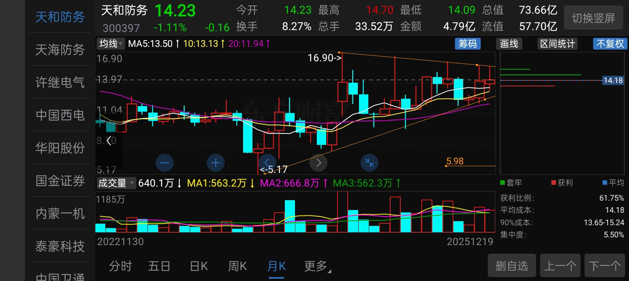629x281 pixels.
Task: Open the 均线 indicator dropdown
Action: coord(111,44)
